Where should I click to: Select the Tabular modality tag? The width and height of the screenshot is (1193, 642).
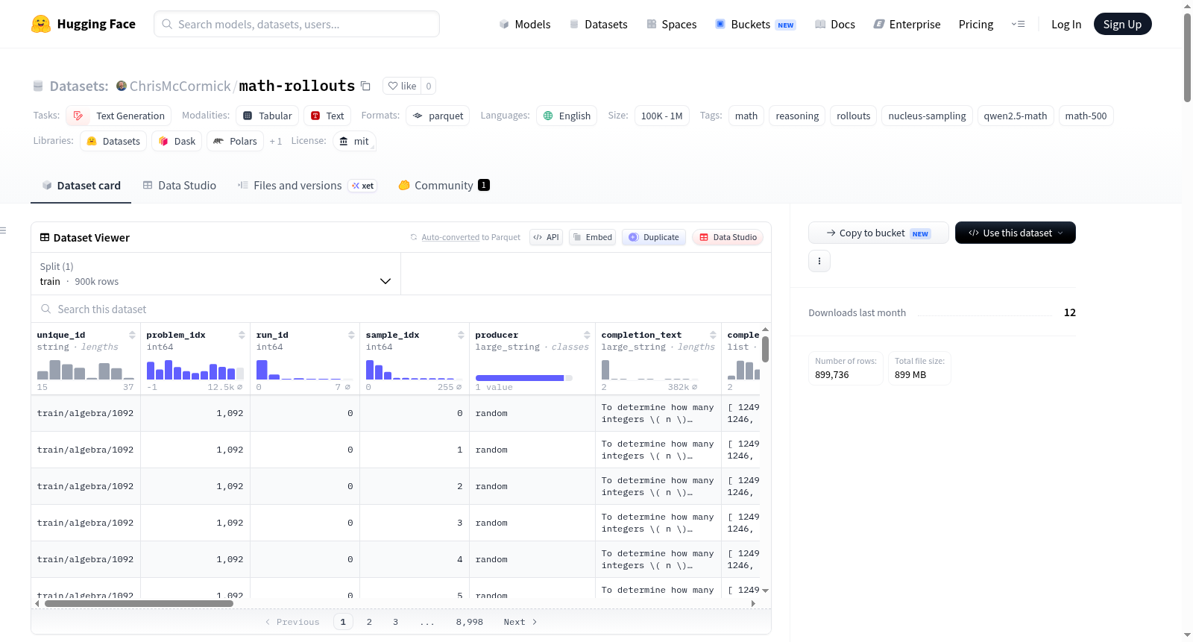(x=268, y=116)
